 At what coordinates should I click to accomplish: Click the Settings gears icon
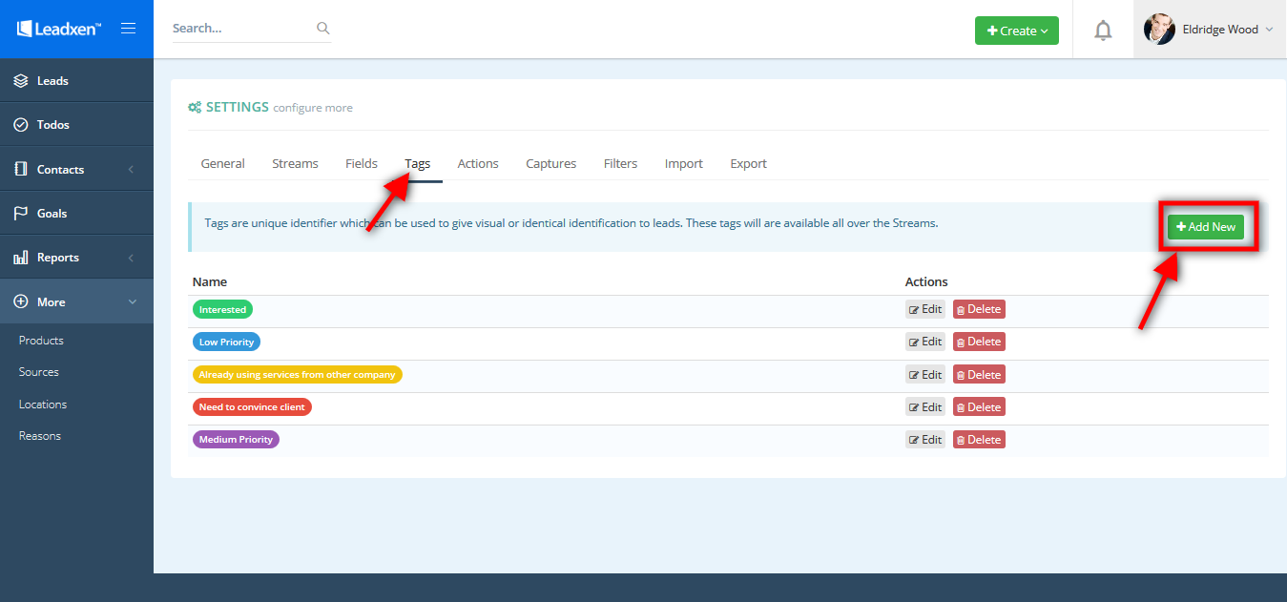195,108
